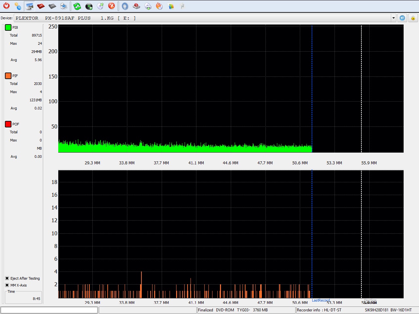Screen dimensions: 419x314
Task: Click the PIF Avg value 0.02
Action: coord(38,108)
